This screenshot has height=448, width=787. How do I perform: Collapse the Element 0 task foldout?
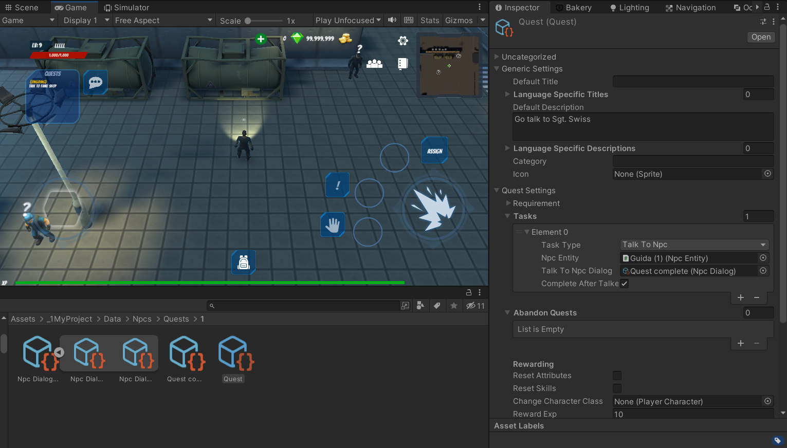[527, 232]
